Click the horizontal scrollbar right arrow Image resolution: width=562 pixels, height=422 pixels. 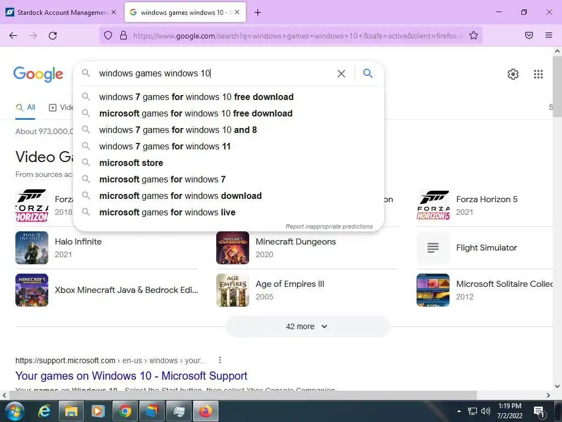tap(548, 396)
